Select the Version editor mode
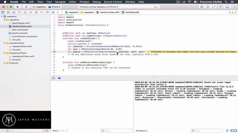The image size is (238, 133). 214,7
